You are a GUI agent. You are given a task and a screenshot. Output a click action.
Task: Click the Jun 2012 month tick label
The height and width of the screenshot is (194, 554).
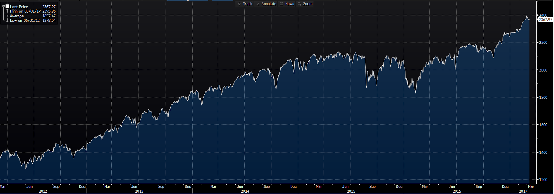29,187
